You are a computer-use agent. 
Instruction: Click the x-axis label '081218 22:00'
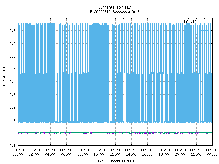(196, 152)
